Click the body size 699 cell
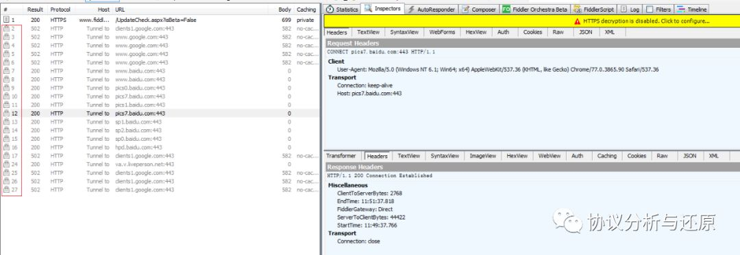Image resolution: width=740 pixels, height=255 pixels. pos(286,20)
